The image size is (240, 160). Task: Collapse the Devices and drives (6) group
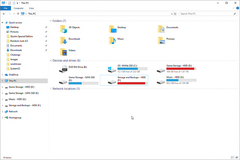(51, 61)
